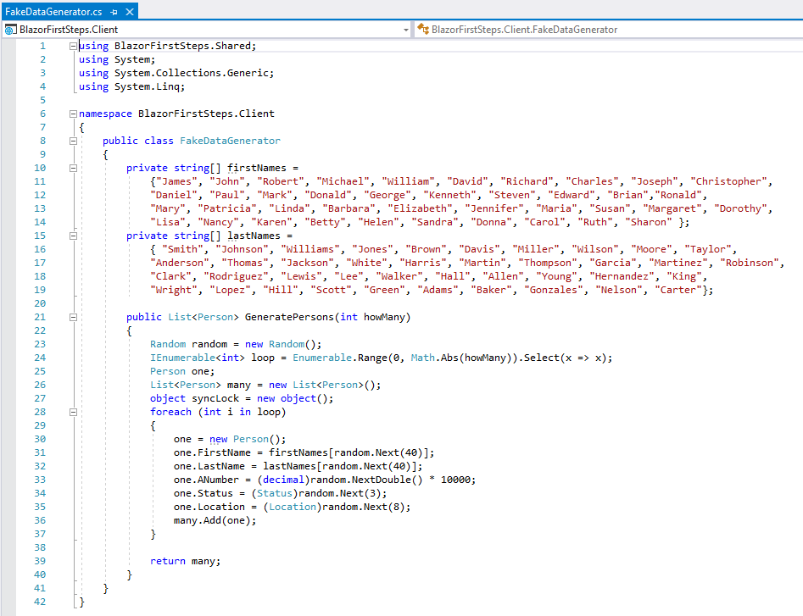Click the firstNames field declaration
The width and height of the screenshot is (803, 616).
(257, 168)
